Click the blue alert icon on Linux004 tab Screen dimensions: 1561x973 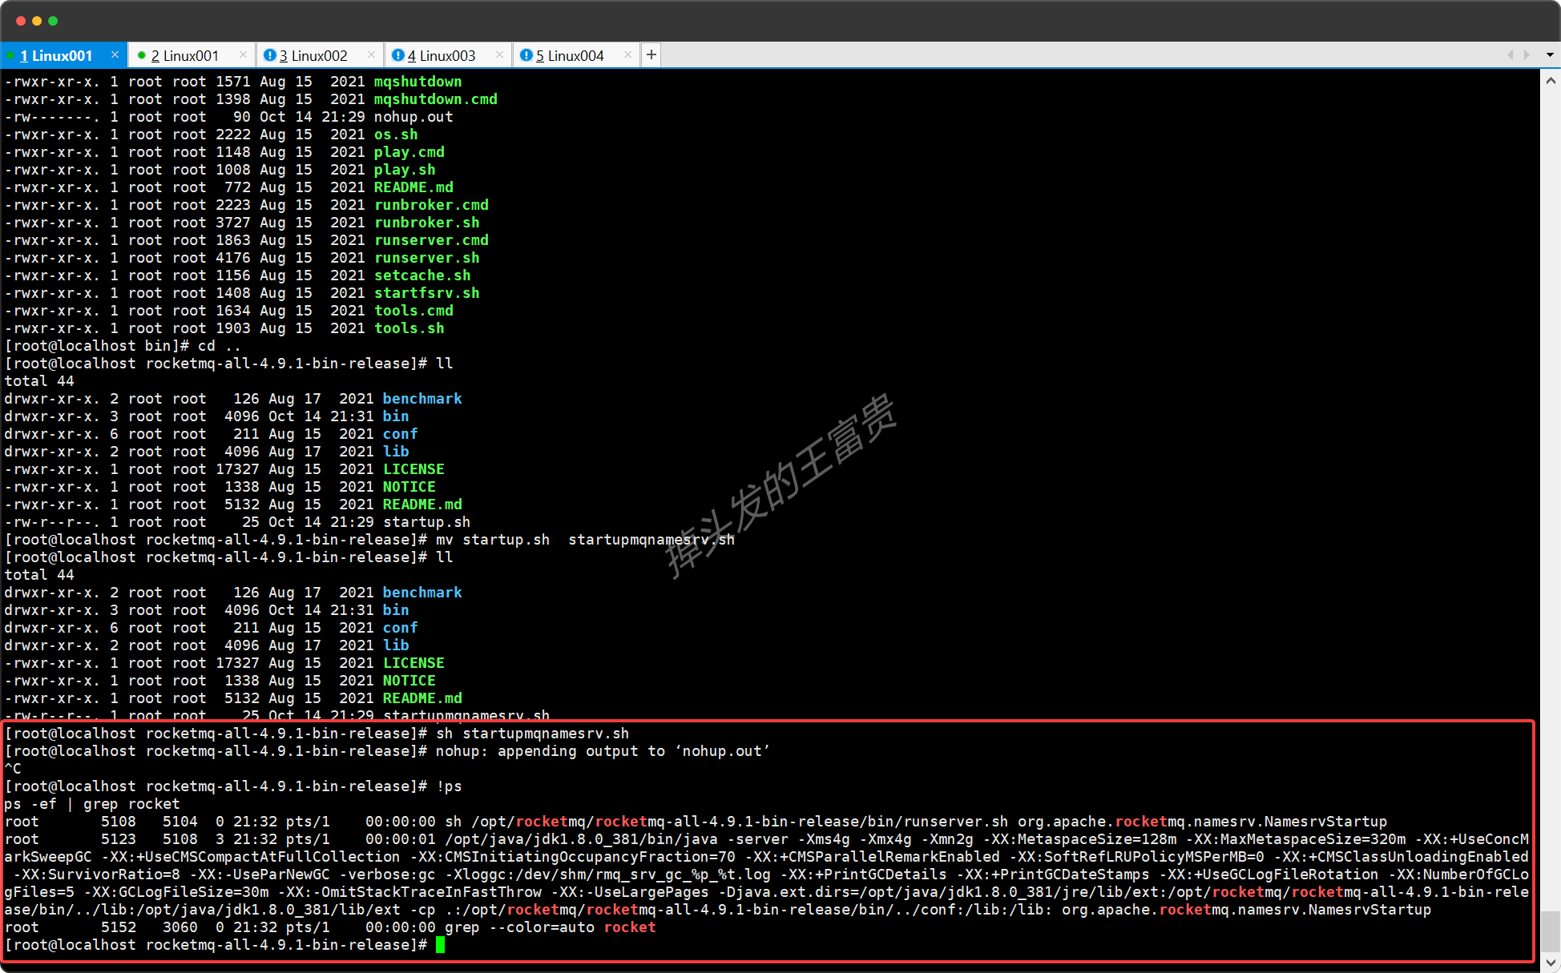tap(526, 55)
